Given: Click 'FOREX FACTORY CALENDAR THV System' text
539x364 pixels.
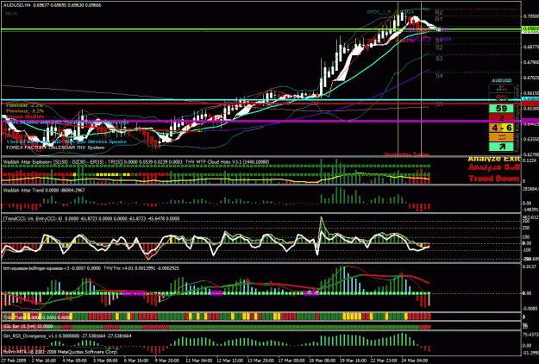Looking at the screenshot, I should [55, 147].
